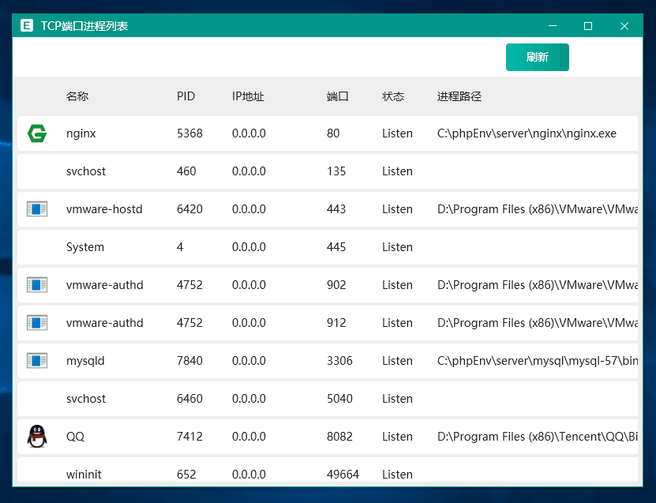Sort by the PID column header
This screenshot has width=656, height=503.
coord(186,96)
